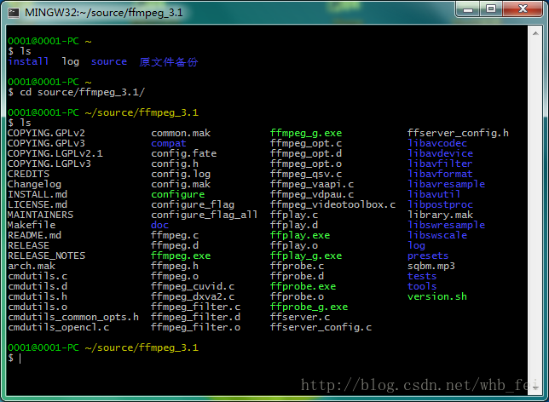
Task: Click the INSTALL.md file name
Action: [38, 194]
